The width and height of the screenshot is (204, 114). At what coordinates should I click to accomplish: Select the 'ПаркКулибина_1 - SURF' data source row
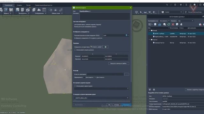(x=176, y=37)
